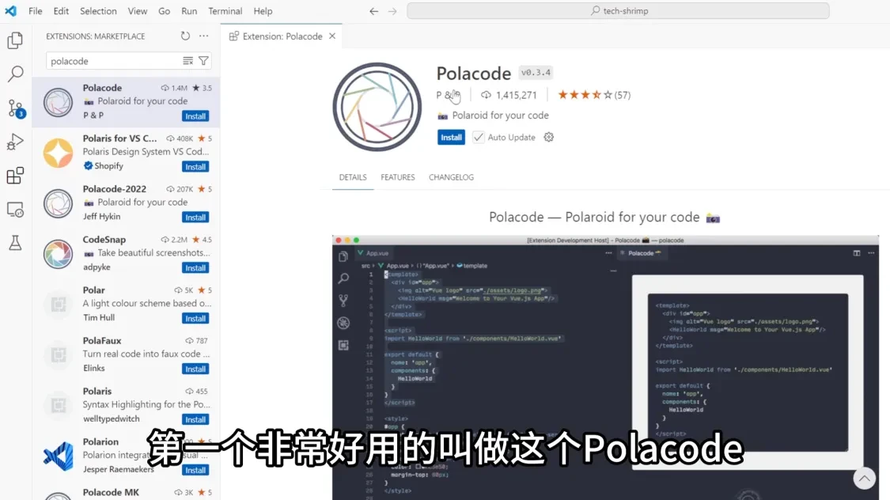Click the tech-shrimp command center search bar
Image resolution: width=890 pixels, height=500 pixels.
pos(618,11)
